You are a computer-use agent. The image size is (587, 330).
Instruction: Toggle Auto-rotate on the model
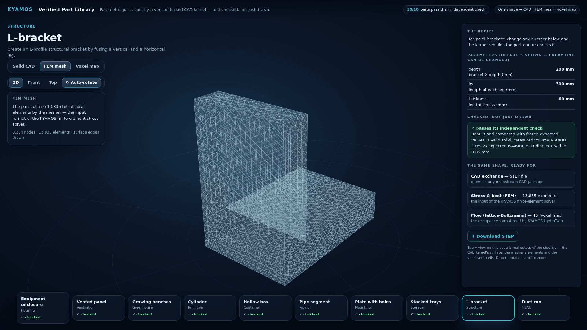pos(81,82)
